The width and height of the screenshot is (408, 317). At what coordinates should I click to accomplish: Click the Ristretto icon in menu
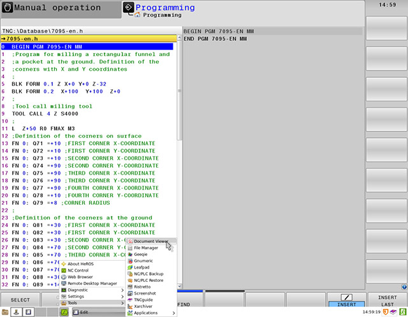pos(130,286)
